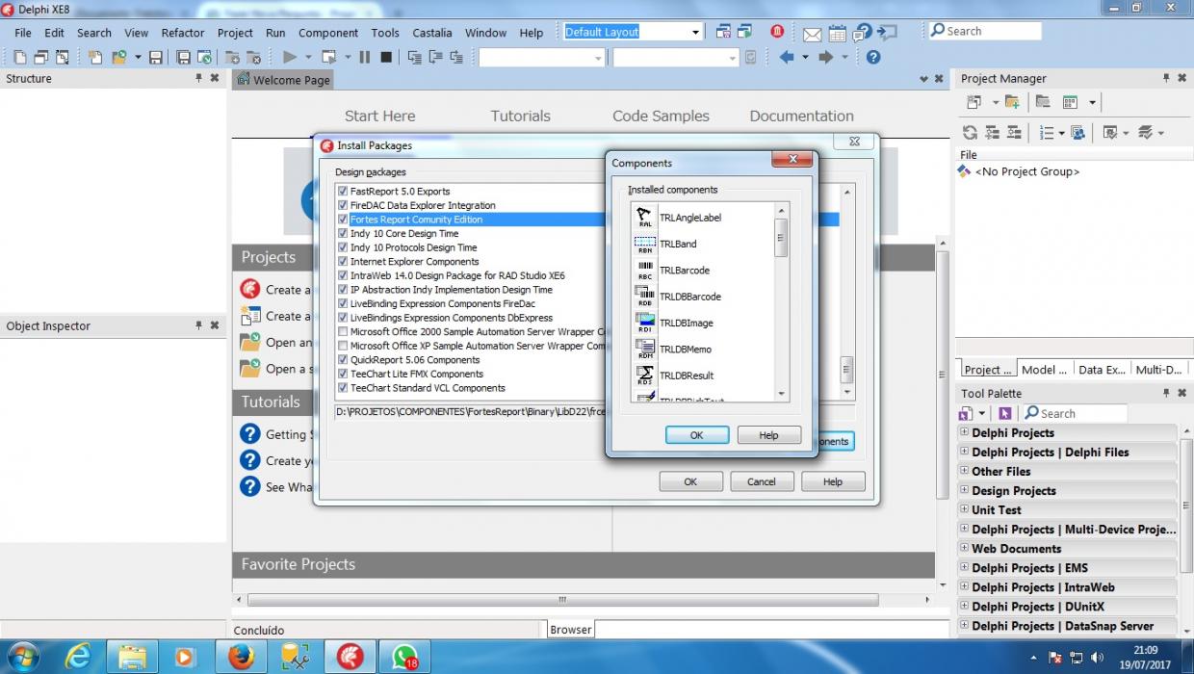Click the Back navigation blue arrow icon

787,58
